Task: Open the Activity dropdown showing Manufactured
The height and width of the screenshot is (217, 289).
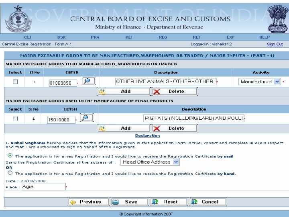Action: [x=260, y=82]
